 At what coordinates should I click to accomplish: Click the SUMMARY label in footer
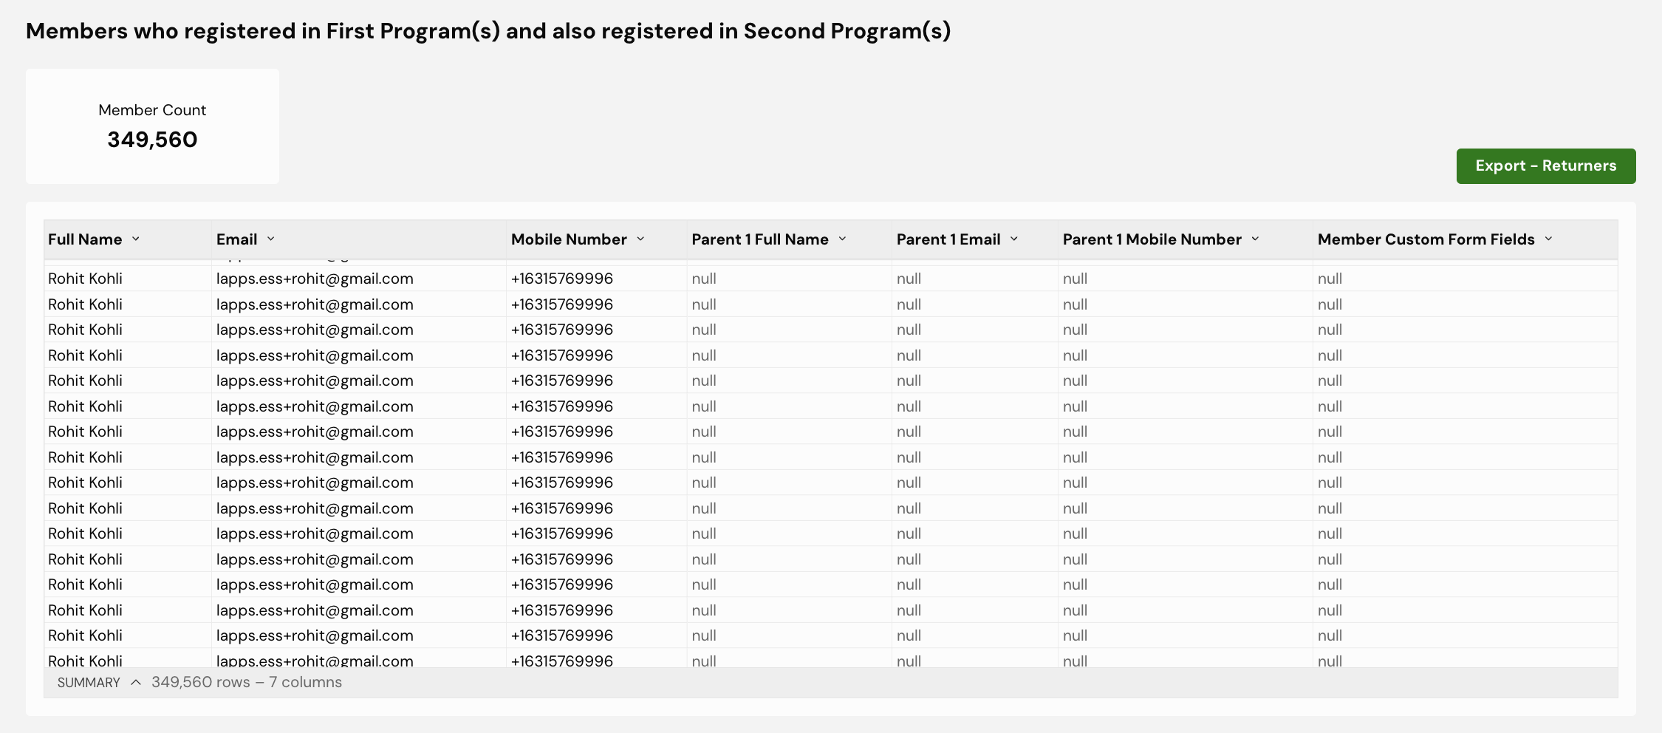89,683
